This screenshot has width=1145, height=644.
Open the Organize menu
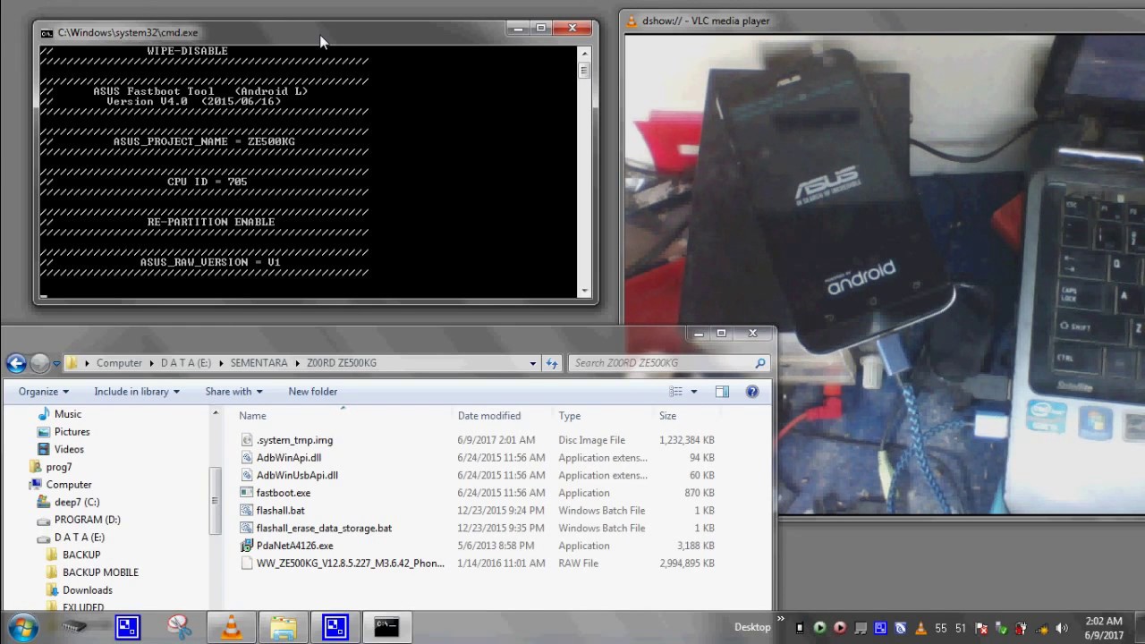(x=43, y=392)
